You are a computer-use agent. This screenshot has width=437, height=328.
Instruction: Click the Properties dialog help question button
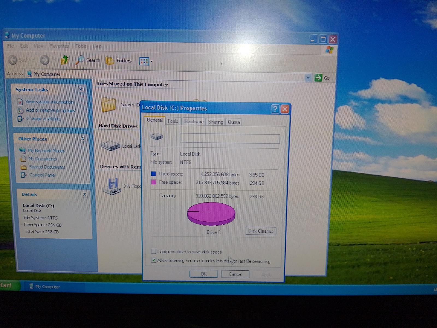(x=275, y=109)
